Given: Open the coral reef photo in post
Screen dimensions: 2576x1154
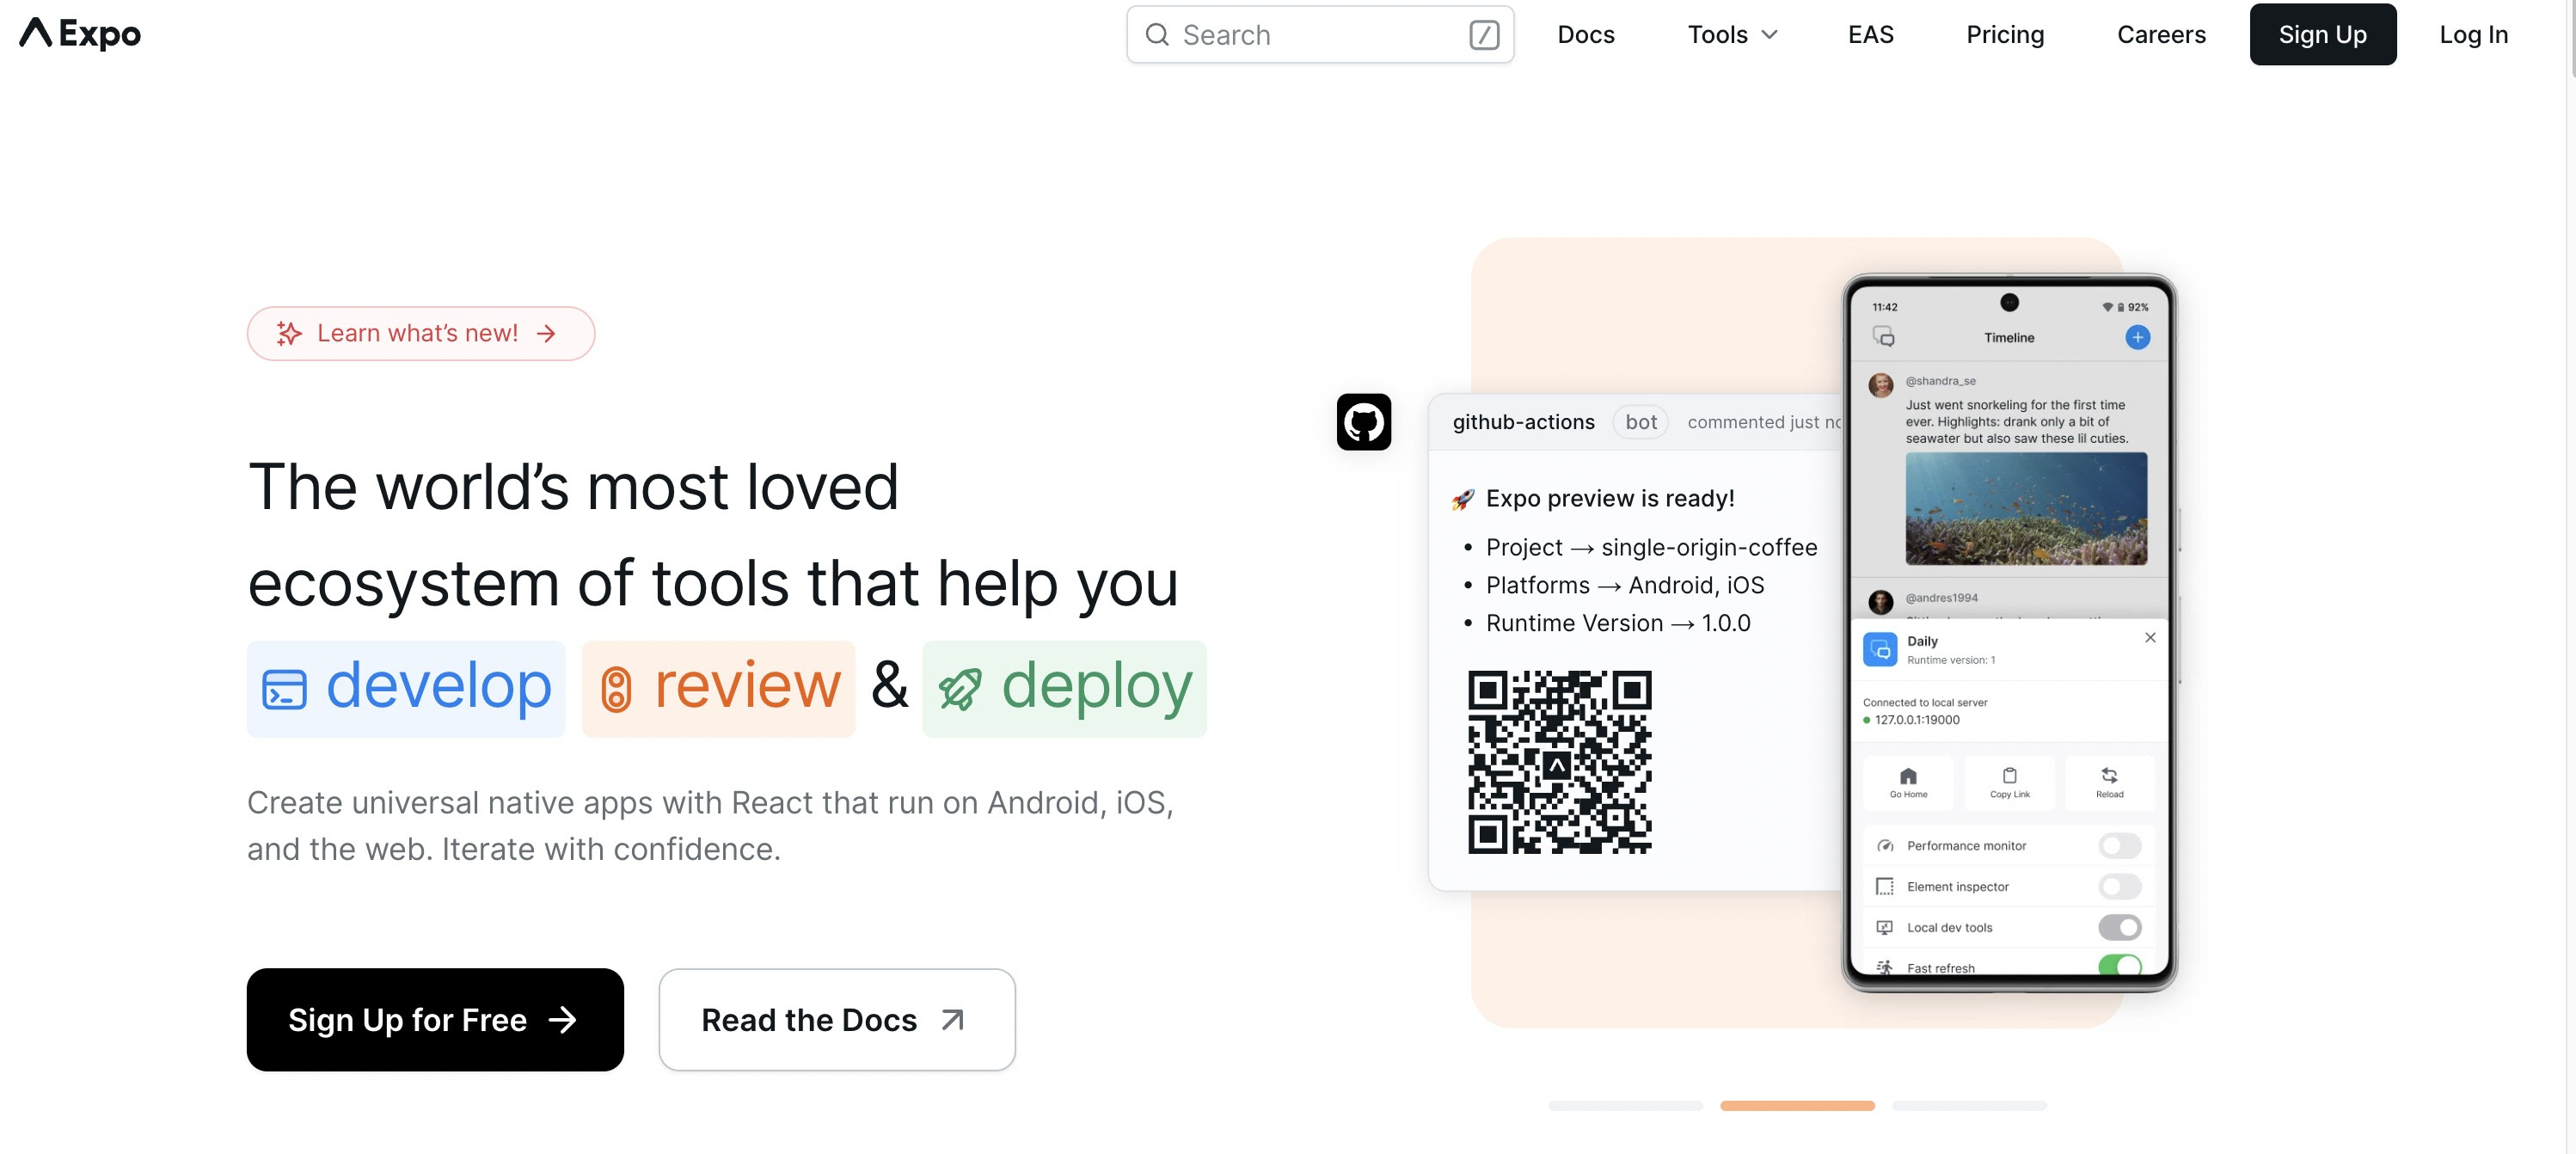Looking at the screenshot, I should [2026, 509].
